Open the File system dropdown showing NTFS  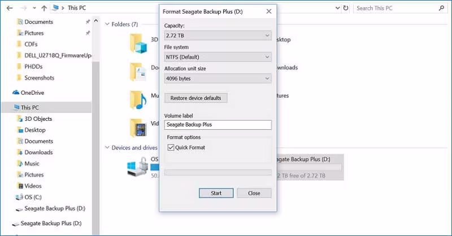(218, 57)
